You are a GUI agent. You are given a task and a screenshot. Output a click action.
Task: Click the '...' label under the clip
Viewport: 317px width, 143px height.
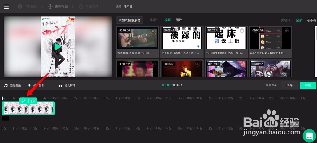click(5, 118)
